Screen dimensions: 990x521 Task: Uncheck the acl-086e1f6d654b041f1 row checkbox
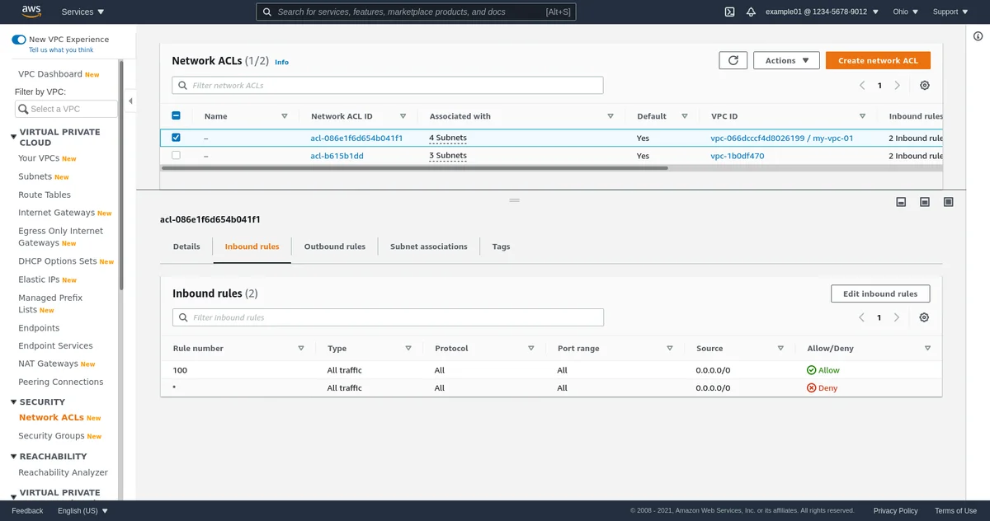(176, 138)
